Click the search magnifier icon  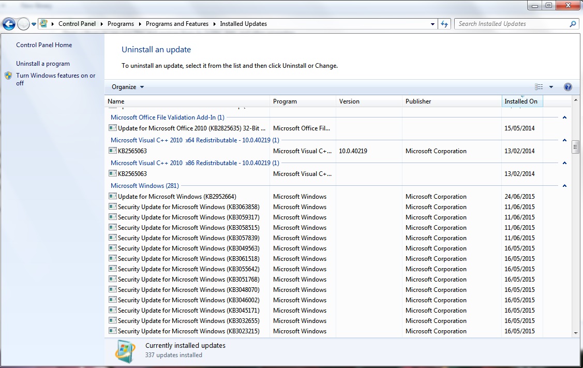tap(573, 24)
